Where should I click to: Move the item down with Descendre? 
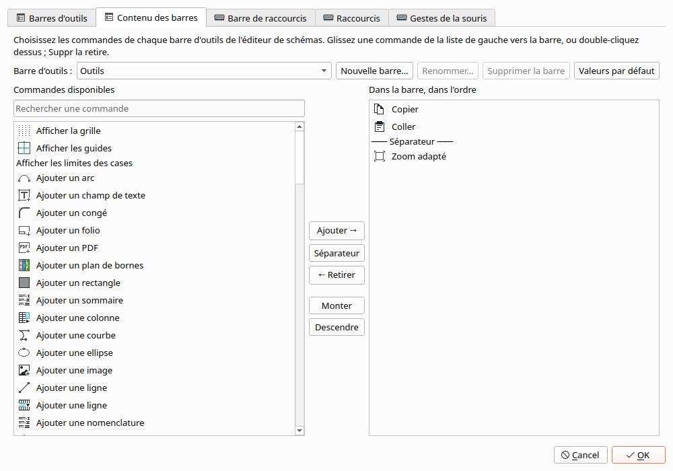(336, 327)
